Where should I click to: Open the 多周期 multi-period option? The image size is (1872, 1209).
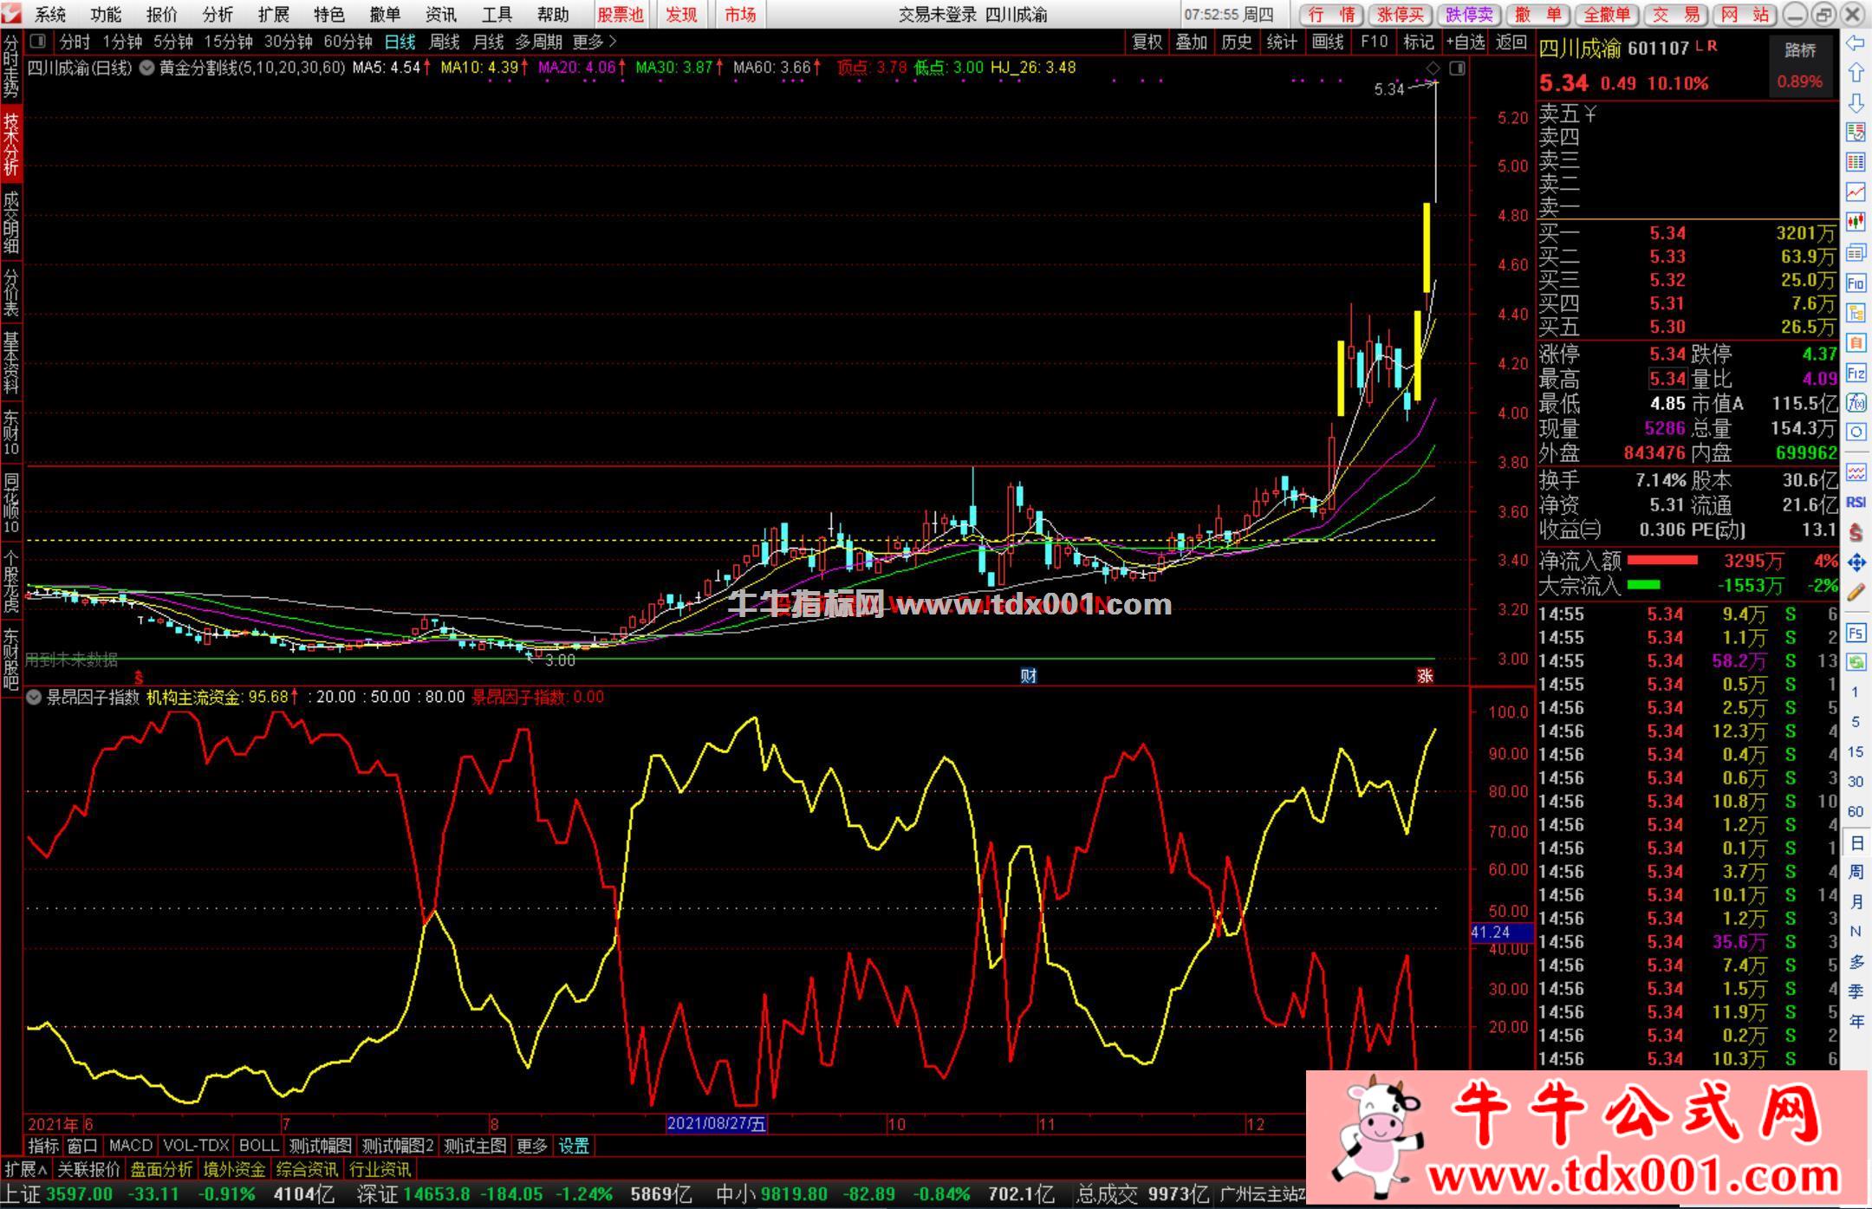click(x=538, y=42)
